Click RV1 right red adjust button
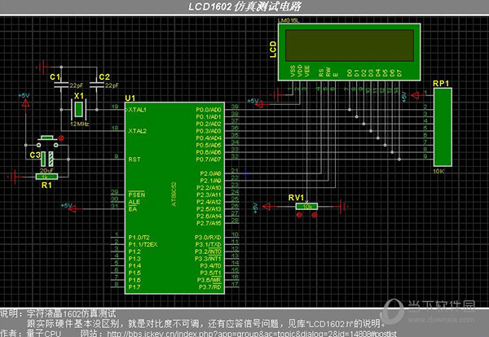 [x=315, y=215]
